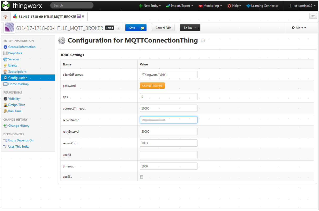Click the 'JDBC Settings' section title
Viewport: 319px width, 211px height.
tap(72, 55)
